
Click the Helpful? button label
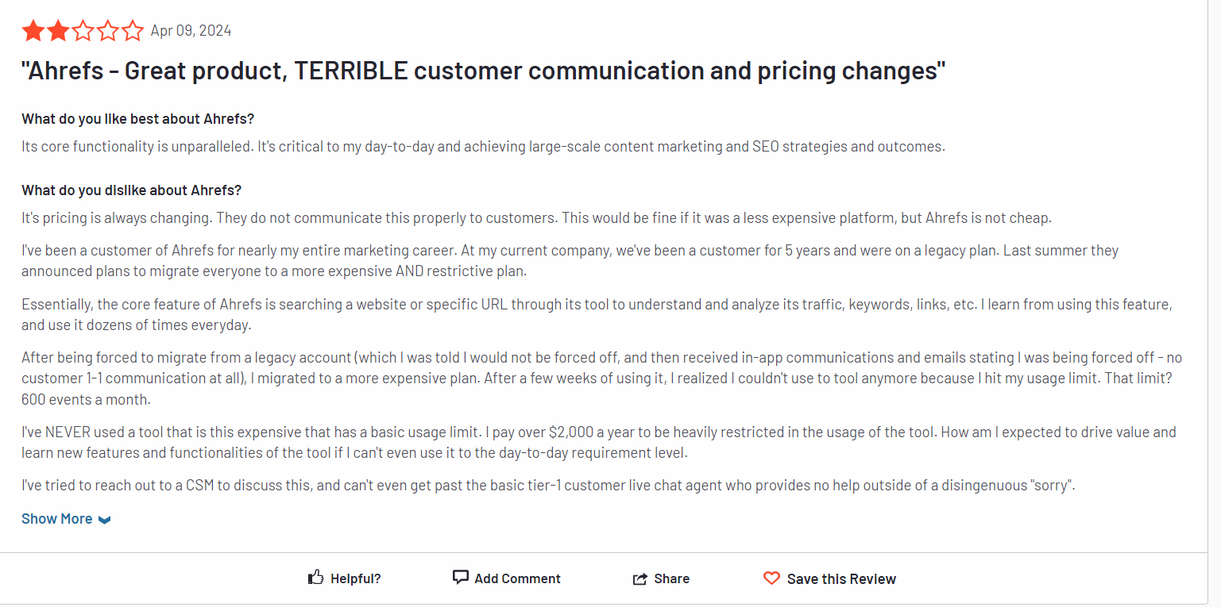coord(356,578)
